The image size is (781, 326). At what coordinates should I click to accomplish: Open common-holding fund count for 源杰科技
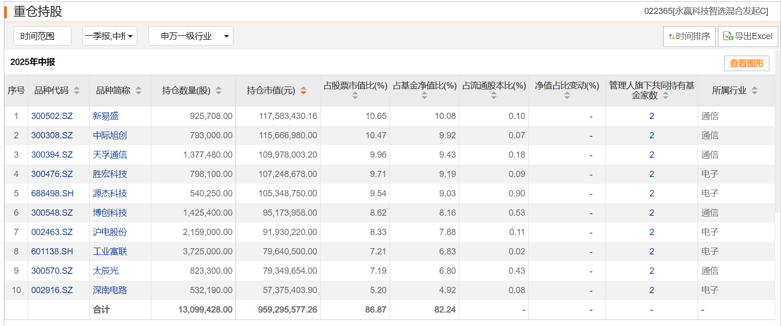[651, 193]
